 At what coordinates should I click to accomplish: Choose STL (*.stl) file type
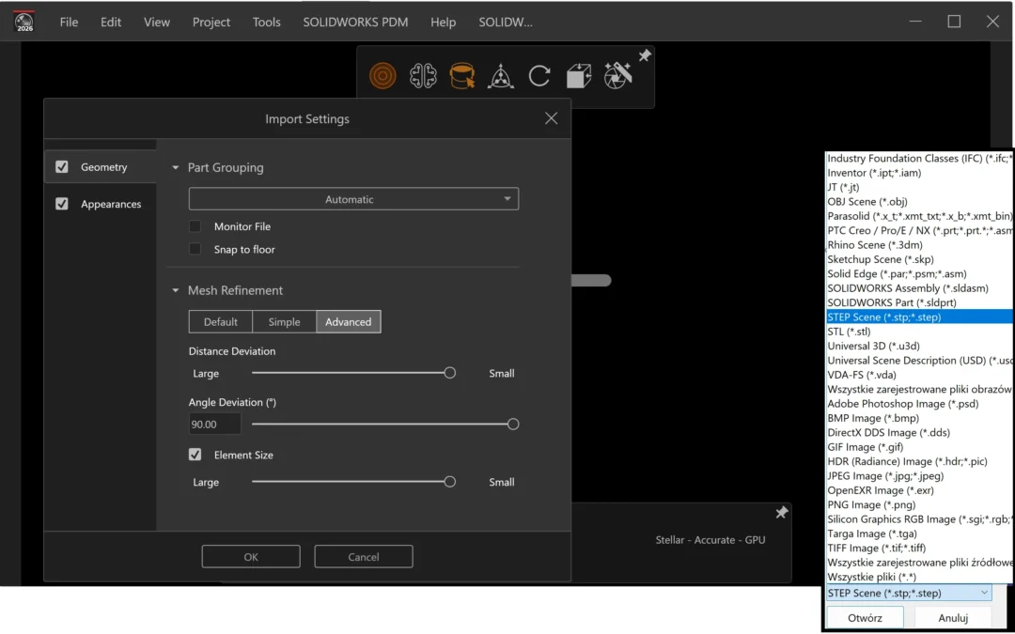tap(920, 332)
